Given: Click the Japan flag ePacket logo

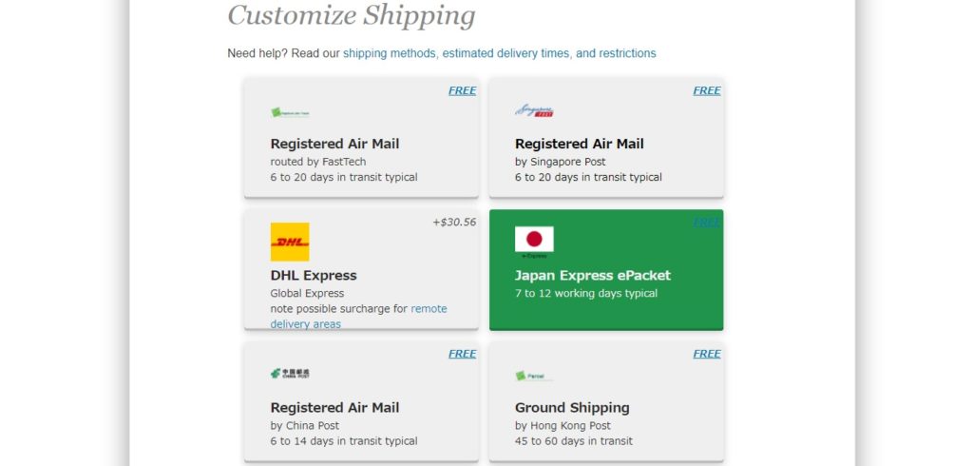Looking at the screenshot, I should [534, 242].
